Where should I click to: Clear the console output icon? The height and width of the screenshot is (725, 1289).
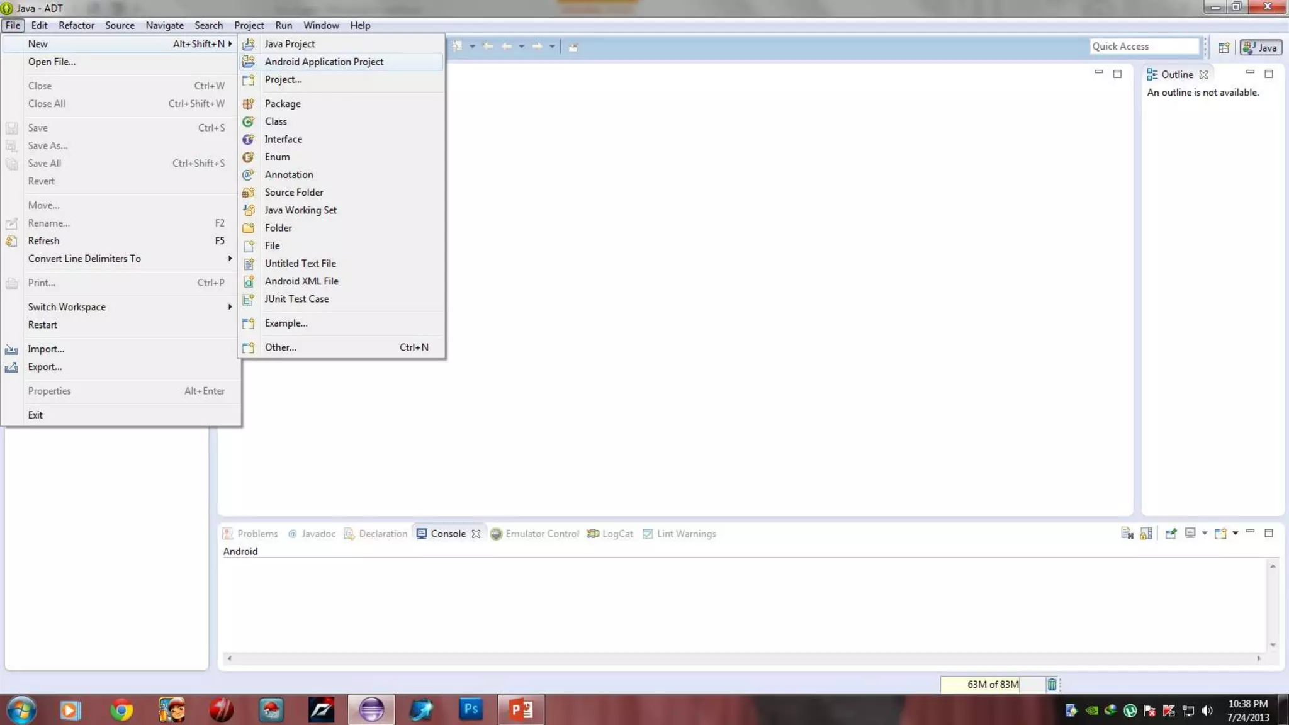point(1127,534)
